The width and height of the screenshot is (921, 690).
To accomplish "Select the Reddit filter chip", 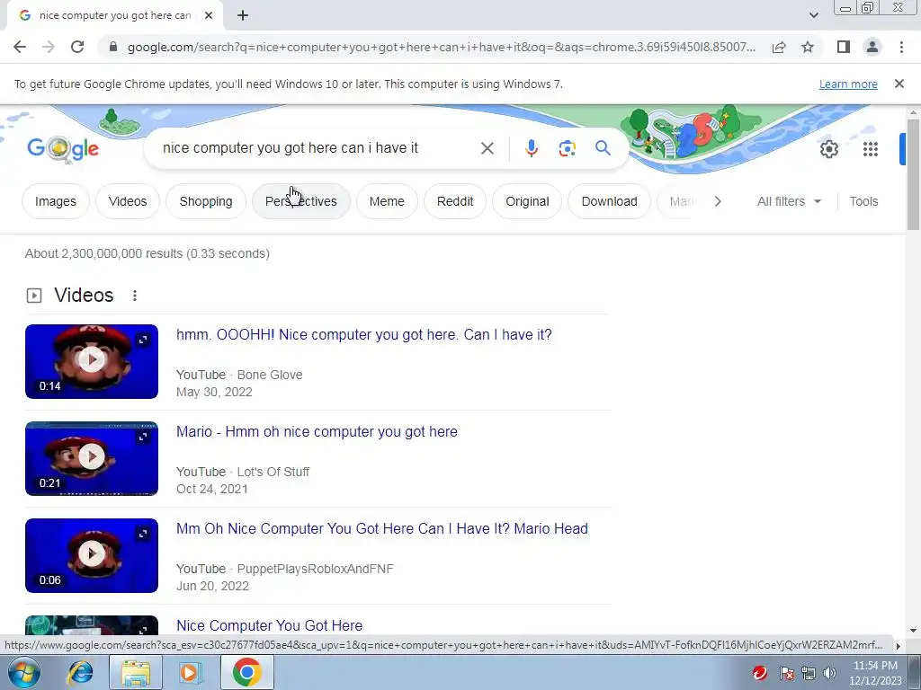I will [x=454, y=201].
